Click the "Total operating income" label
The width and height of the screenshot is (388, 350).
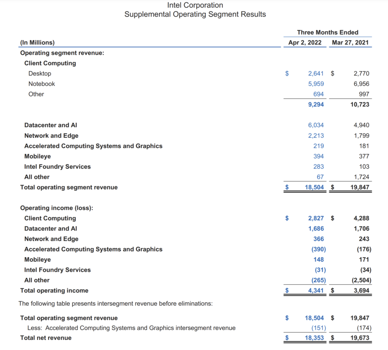click(x=54, y=291)
